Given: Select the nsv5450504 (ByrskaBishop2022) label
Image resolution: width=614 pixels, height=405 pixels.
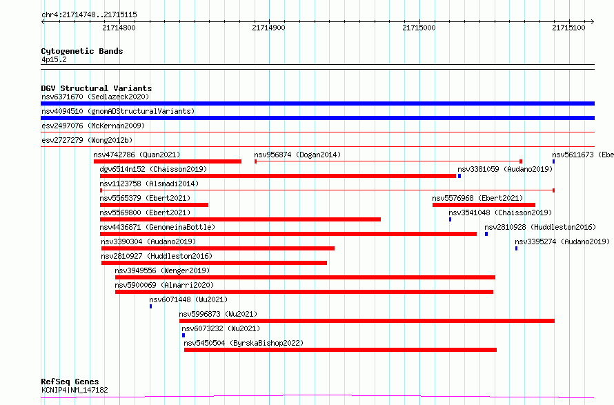Looking at the screenshot, I should (x=244, y=343).
